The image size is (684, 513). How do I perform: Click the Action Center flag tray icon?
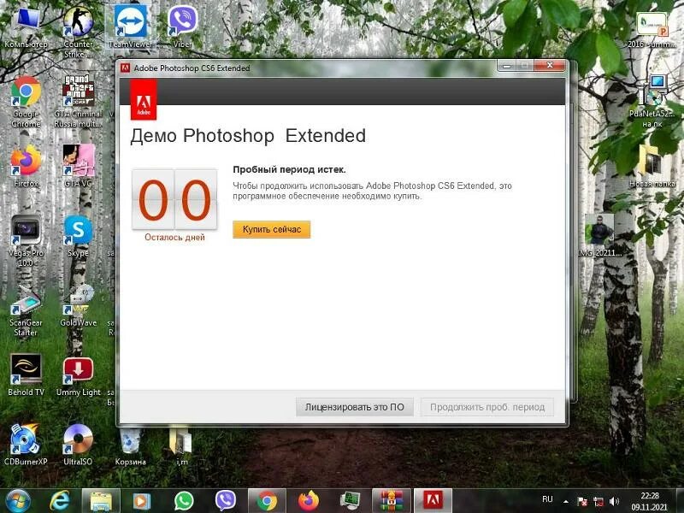point(582,502)
